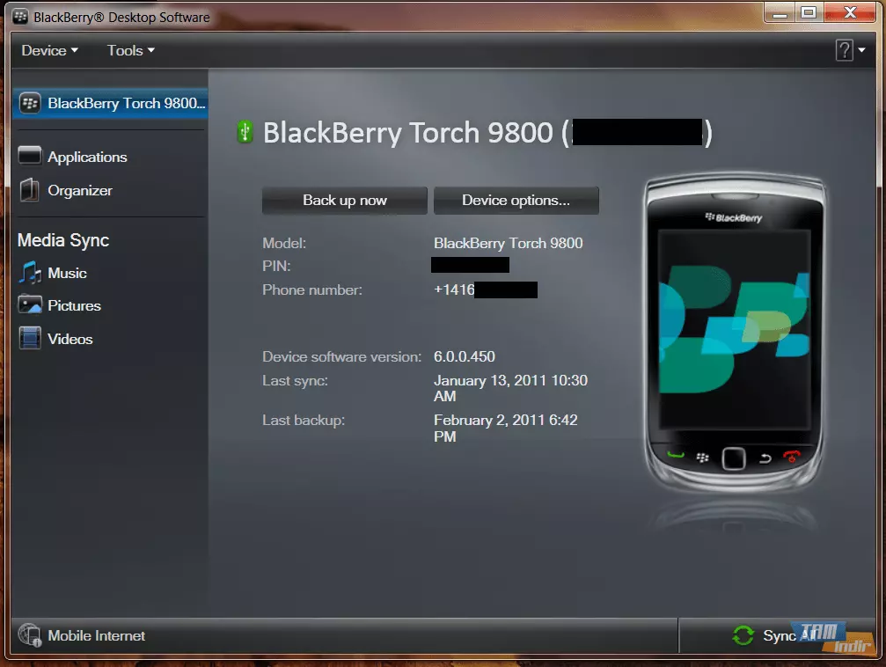Click the help question mark icon
This screenshot has width=886, height=667.
click(x=844, y=50)
